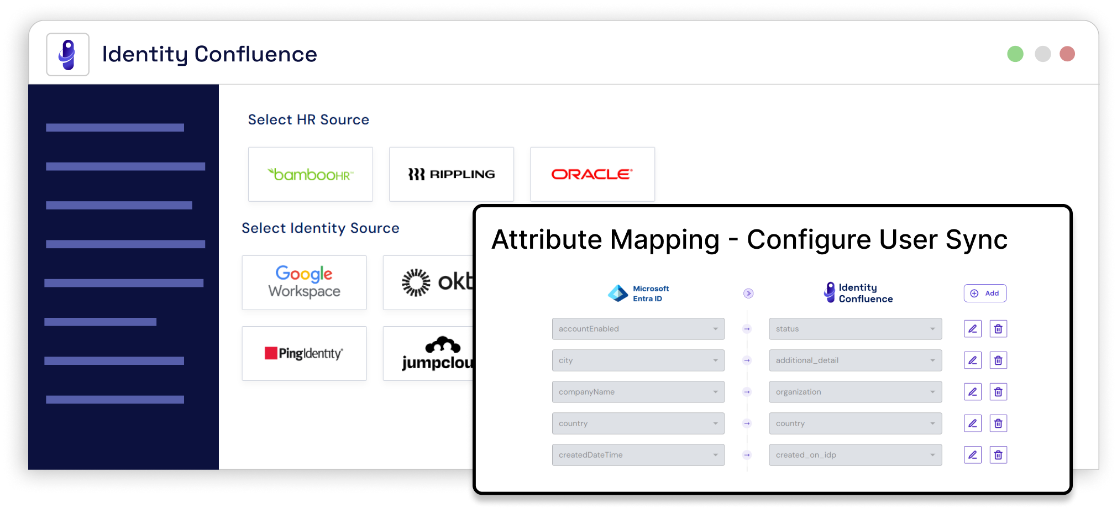Image resolution: width=1117 pixels, height=508 pixels.
Task: Choose PingIdentity identity source
Action: point(304,353)
